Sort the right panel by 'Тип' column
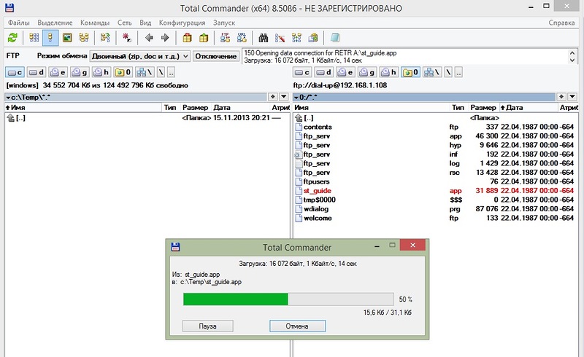 click(458, 108)
